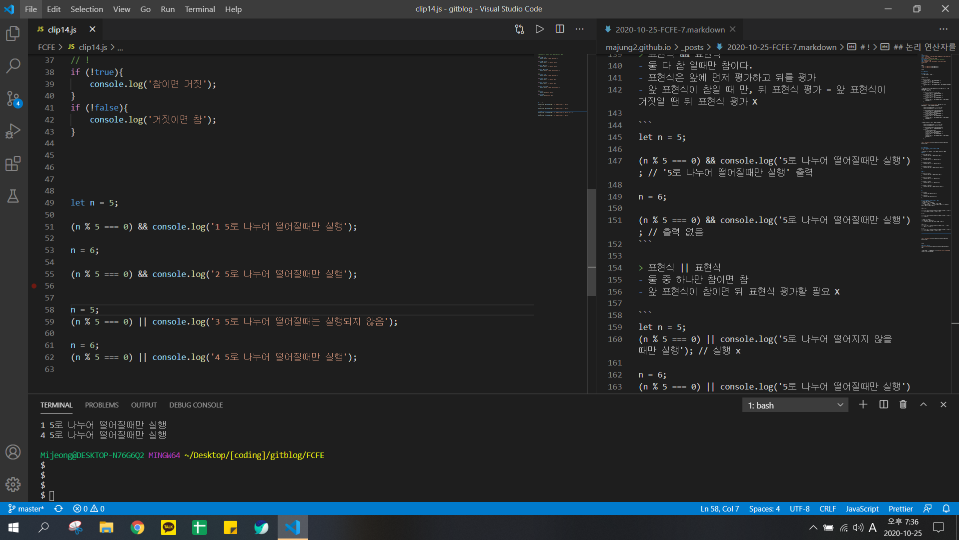The image size is (959, 540).
Task: Change end of line sequence CRLF
Action: point(827,508)
